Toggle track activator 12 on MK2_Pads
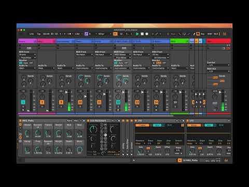249x187 pixels. pos(118,102)
